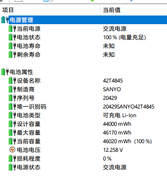The width and height of the screenshot is (167, 176).
Task: Click the value 交流电源 in 当前电源 row
Action: point(115,29)
